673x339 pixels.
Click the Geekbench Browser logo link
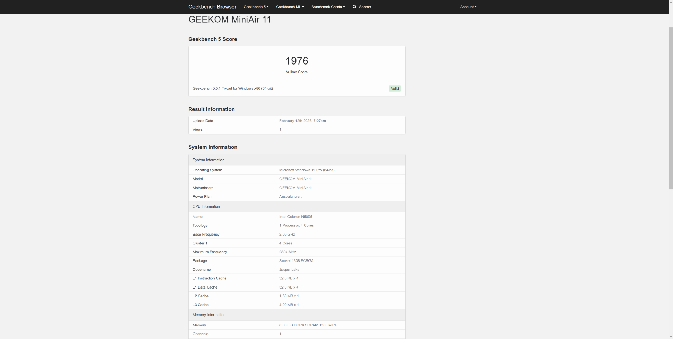pyautogui.click(x=212, y=7)
